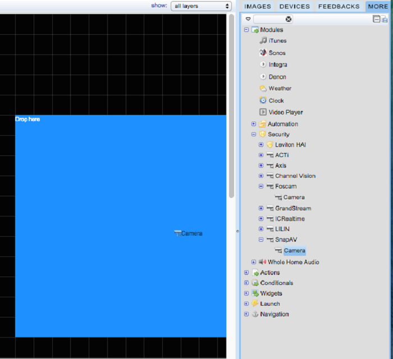
Task: Click the save icon beside collapse-all
Action: [384, 19]
